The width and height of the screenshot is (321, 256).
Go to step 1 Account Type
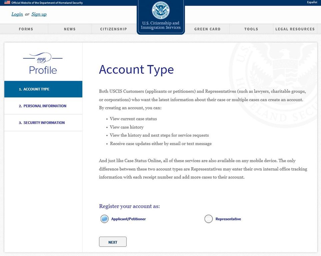[43, 89]
